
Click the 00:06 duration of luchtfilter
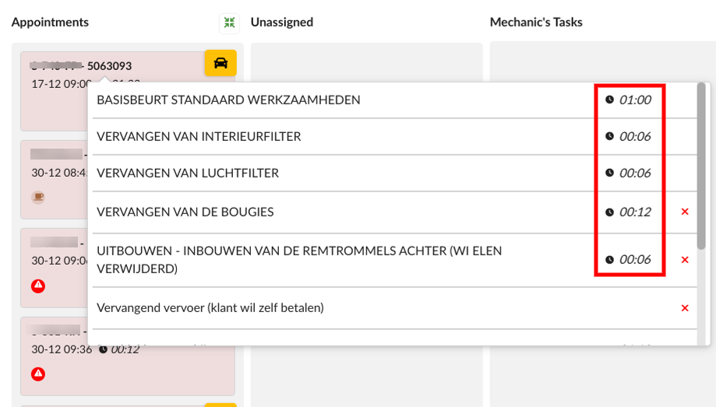(635, 173)
